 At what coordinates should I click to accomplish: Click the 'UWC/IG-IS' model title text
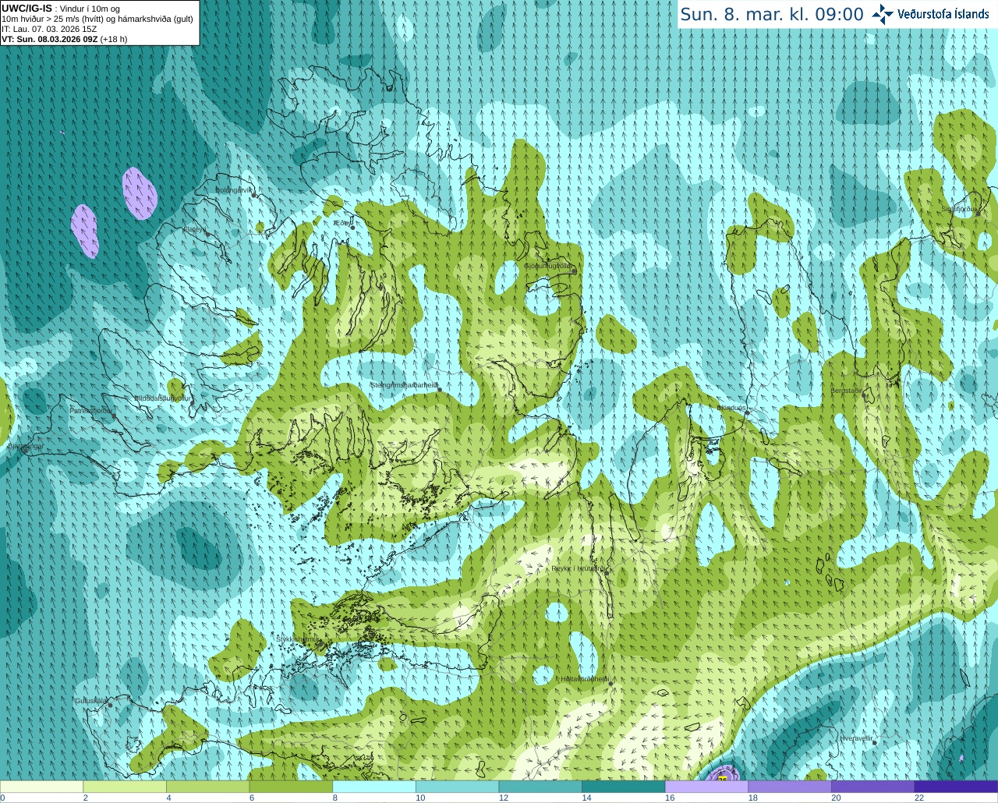[x=27, y=8]
